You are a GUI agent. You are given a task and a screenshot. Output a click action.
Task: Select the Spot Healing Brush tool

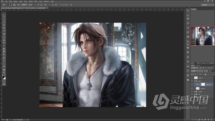pos(4,34)
